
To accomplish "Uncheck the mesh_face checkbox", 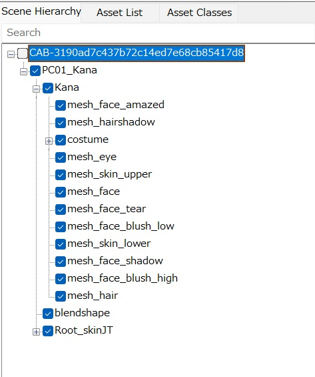I will 61,192.
